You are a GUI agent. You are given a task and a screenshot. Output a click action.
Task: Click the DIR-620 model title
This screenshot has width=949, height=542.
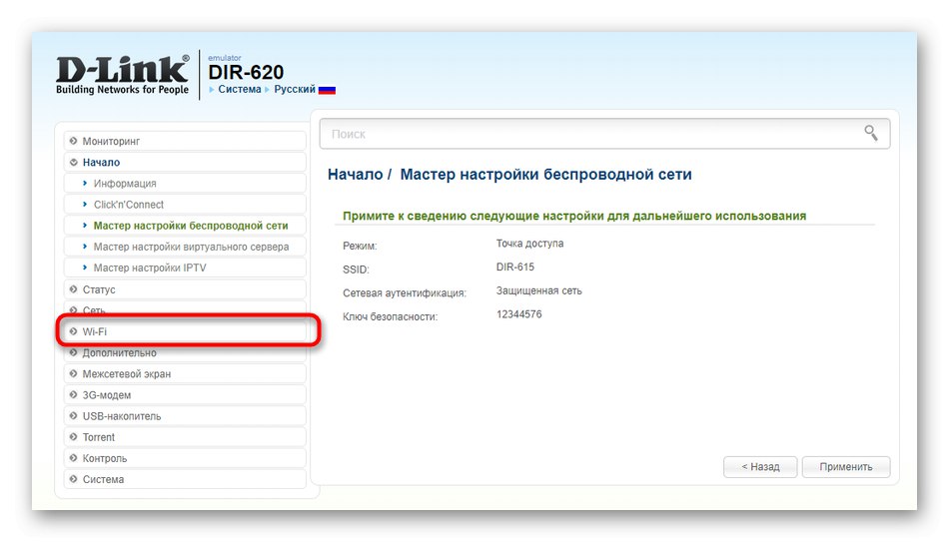246,72
